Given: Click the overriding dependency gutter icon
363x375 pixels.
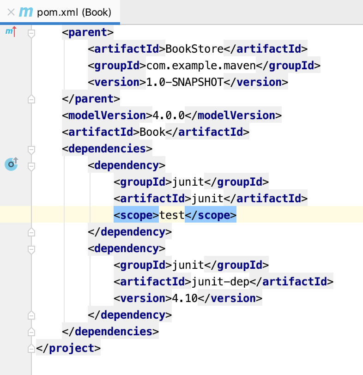Looking at the screenshot, I should (x=11, y=163).
